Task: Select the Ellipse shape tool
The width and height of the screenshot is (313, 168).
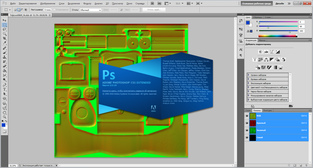Action: 4,99
